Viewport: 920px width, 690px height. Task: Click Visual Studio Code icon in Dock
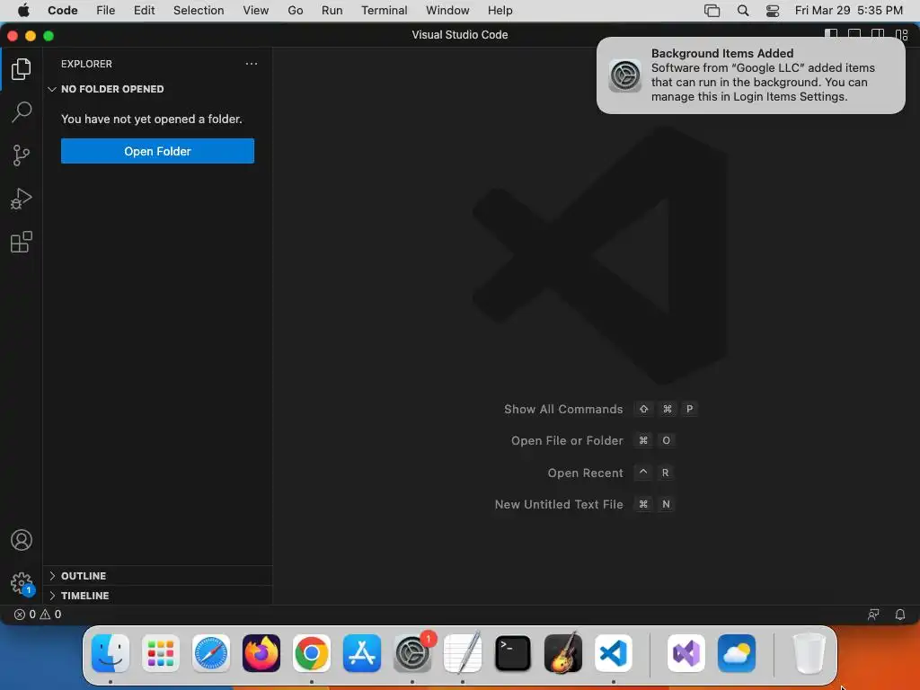[x=613, y=653]
